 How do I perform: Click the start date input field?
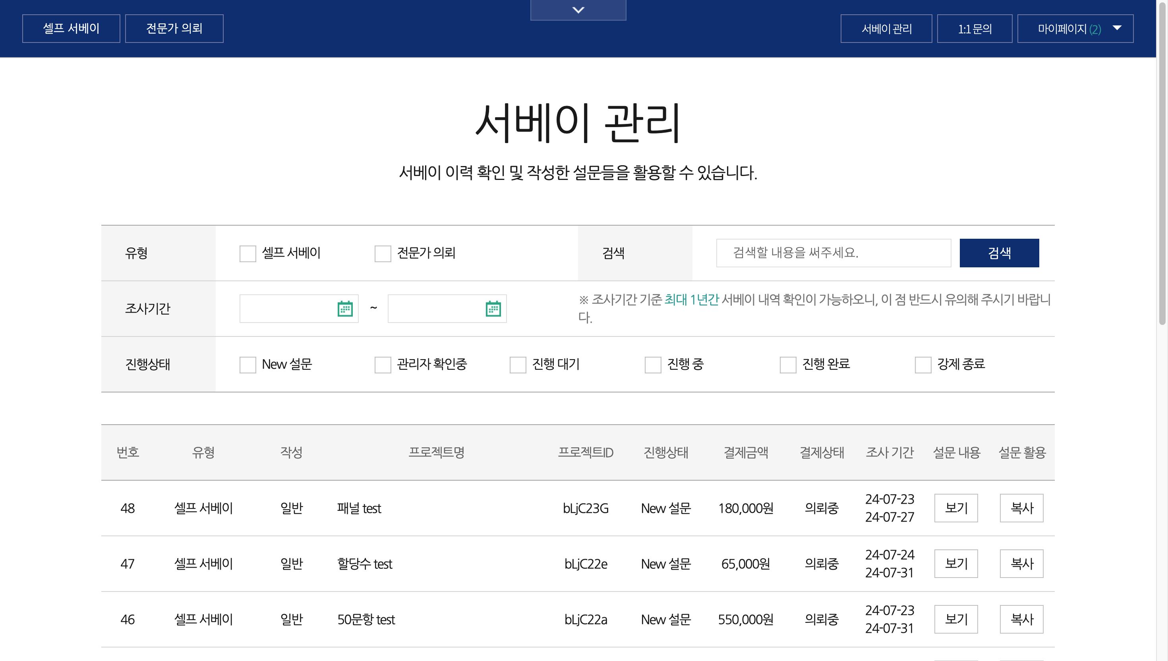(x=299, y=309)
